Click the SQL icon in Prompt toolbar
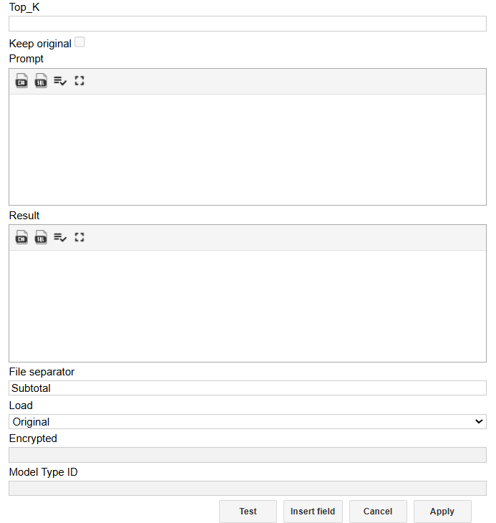496x523 pixels. (41, 81)
